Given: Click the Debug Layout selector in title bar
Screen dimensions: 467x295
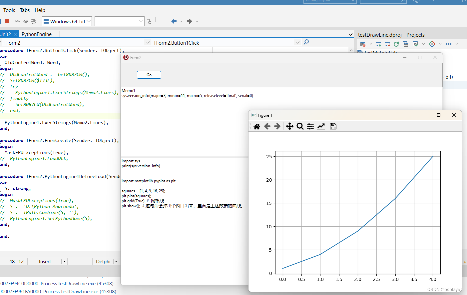Looking at the screenshot, I should pyautogui.click(x=330, y=1).
